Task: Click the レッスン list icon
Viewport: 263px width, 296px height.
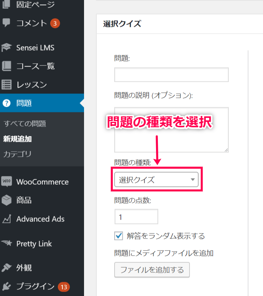Action: (x=7, y=84)
